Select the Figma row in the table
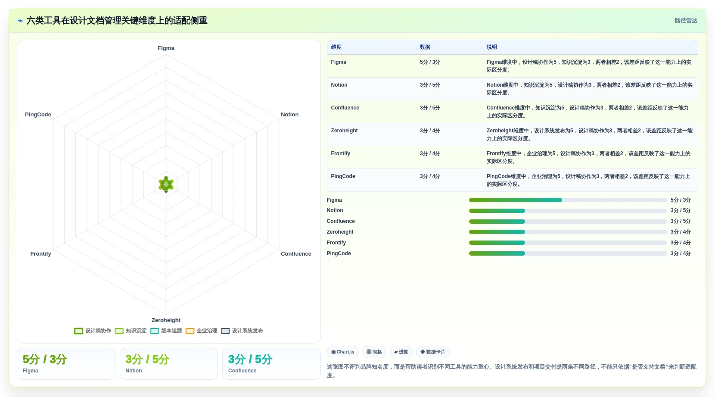The height and width of the screenshot is (397, 715). (x=513, y=66)
